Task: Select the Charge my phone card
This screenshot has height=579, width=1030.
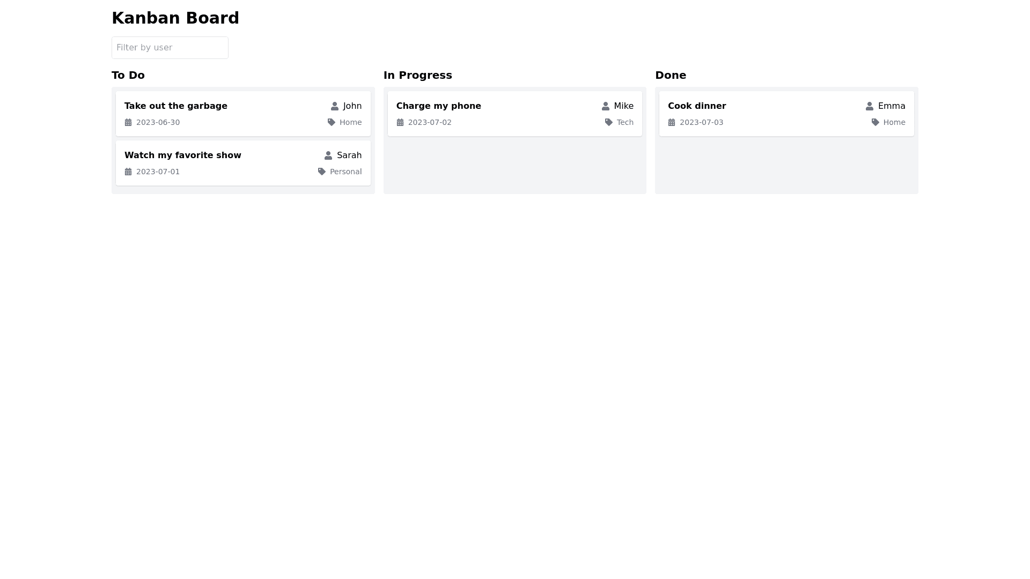Action: pos(514,114)
